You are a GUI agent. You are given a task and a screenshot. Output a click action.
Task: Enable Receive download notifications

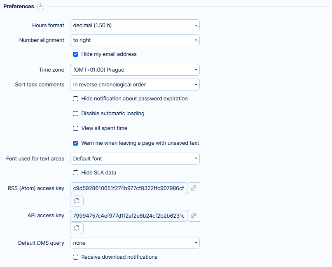(76, 257)
